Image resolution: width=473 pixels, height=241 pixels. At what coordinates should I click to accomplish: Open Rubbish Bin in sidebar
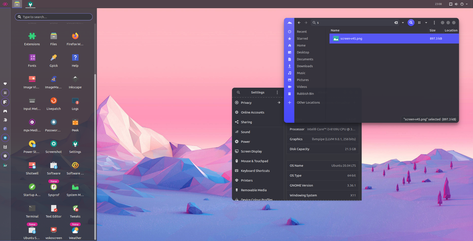click(305, 93)
